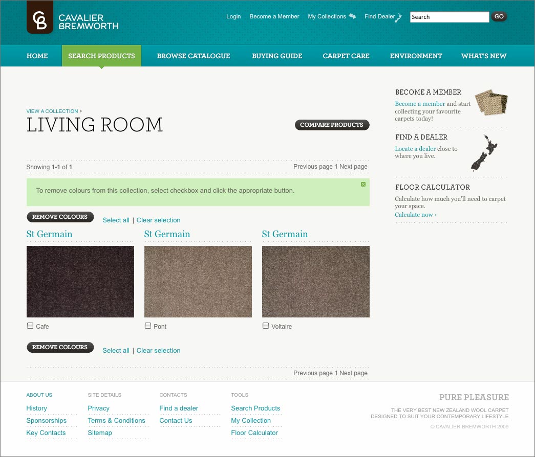
Task: Open the St Germain title above Pont
Action: (x=167, y=234)
